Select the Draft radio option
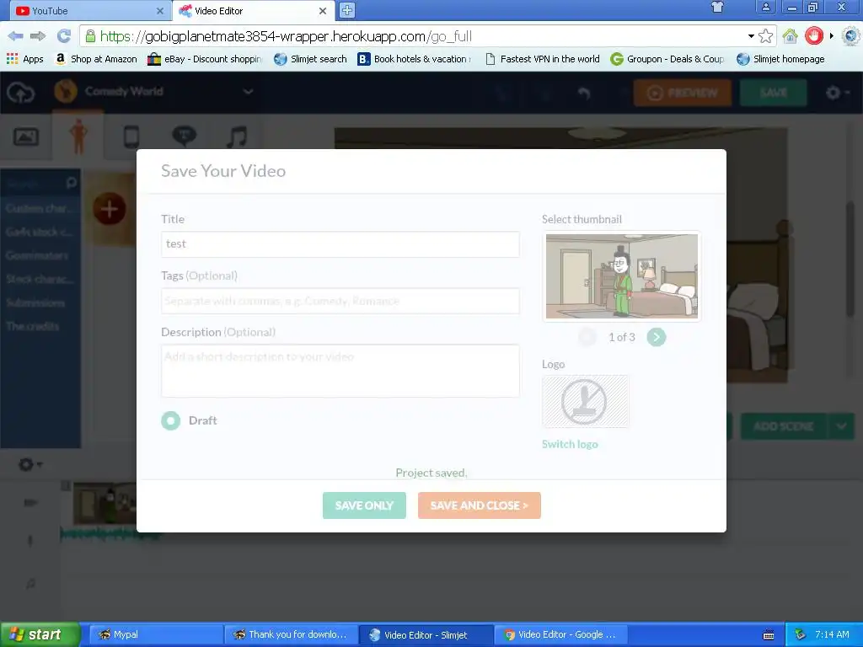 click(170, 421)
